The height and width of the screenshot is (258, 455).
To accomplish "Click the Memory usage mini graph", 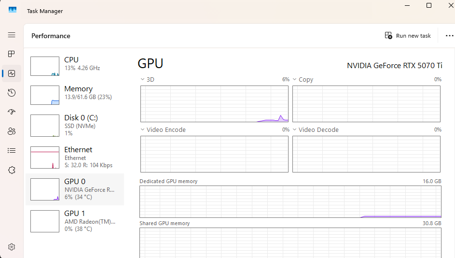I will (x=45, y=95).
